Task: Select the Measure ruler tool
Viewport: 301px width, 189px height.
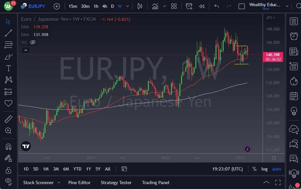Action: click(8, 119)
